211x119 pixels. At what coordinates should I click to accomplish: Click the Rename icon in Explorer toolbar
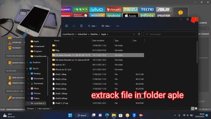[67, 26]
